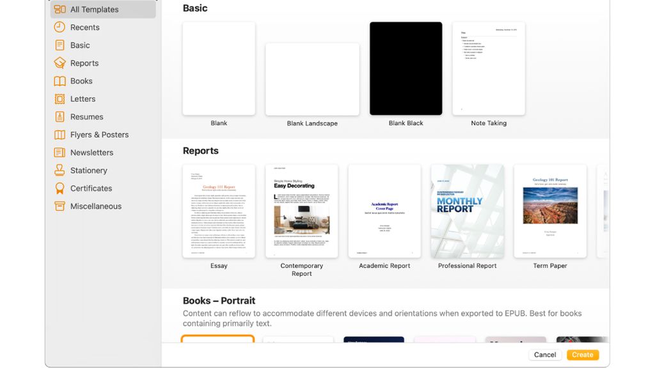The height and width of the screenshot is (368, 655).
Task: Choose the Academic Report template
Action: tap(384, 212)
